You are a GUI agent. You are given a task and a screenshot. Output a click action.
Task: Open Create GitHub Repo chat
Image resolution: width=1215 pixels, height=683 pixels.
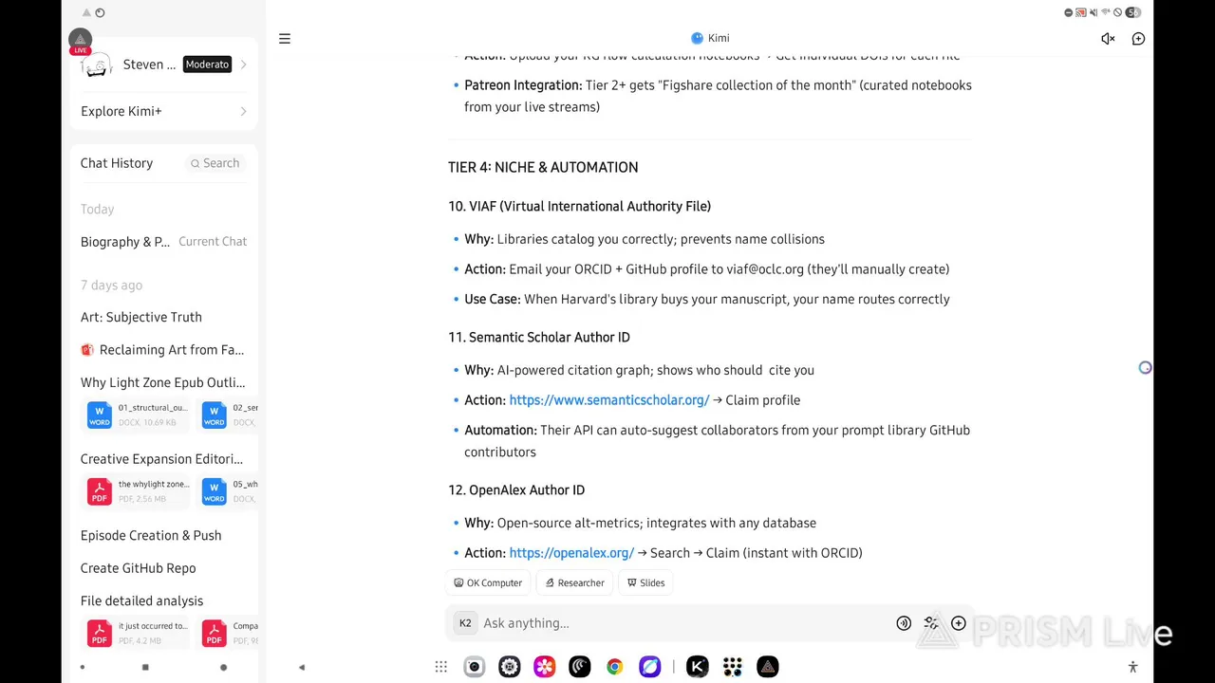[x=139, y=568]
